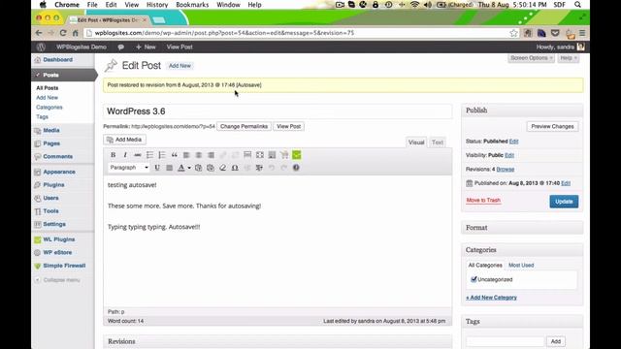Screen dimensions: 621x349
Task: Toggle the Uncategorized category checkbox
Action: pos(474,279)
